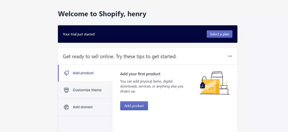Click the yellow shopping bag illustration
Image resolution: width=288 pixels, height=132 pixels.
[x=210, y=86]
